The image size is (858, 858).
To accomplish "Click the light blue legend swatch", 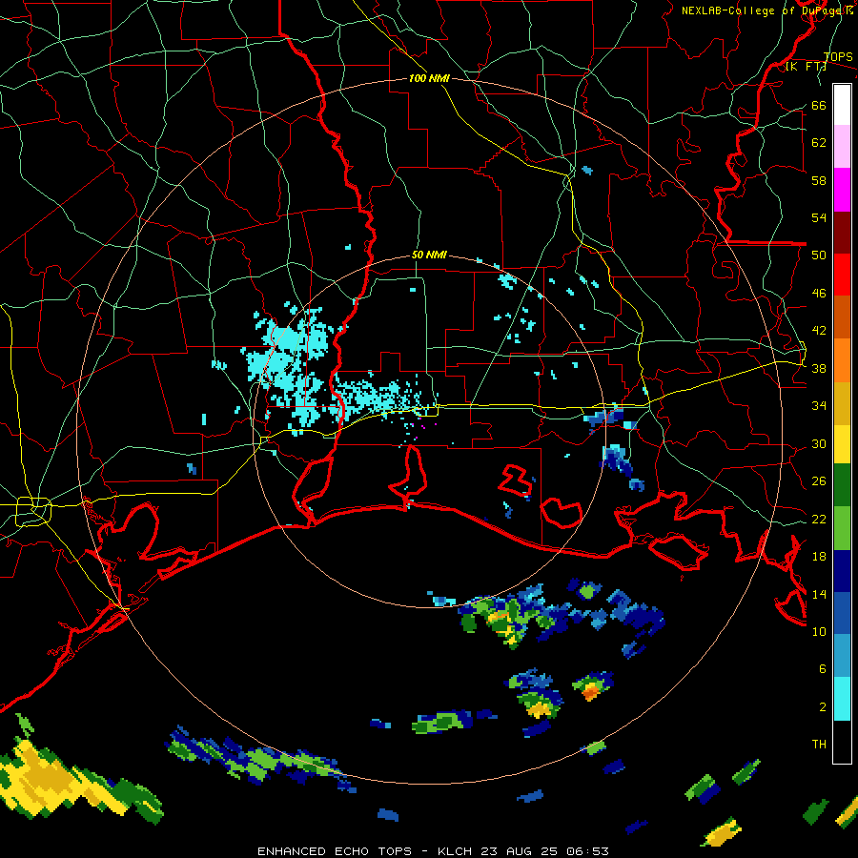I will click(x=842, y=656).
